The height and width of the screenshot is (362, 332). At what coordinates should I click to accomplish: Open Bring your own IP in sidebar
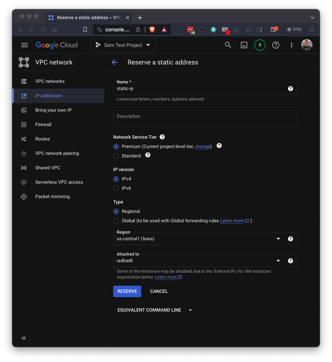[x=58, y=110]
